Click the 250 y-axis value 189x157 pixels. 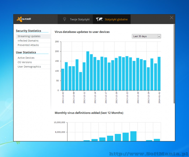pos(57,42)
